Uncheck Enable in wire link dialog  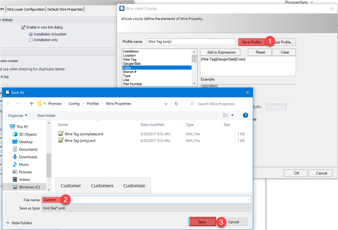tap(23, 27)
